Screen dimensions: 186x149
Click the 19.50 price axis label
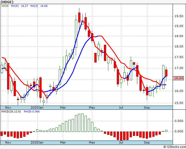tap(179, 16)
